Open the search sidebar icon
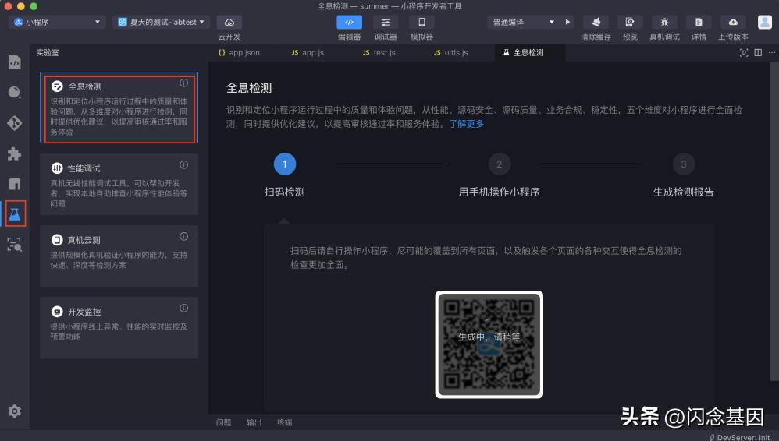Image resolution: width=779 pixels, height=441 pixels. click(14, 92)
